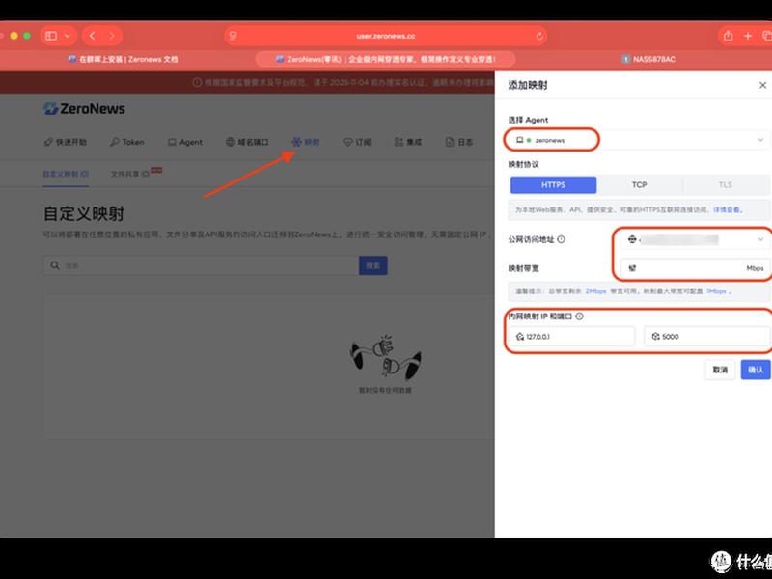Image resolution: width=772 pixels, height=579 pixels.
Task: Click the 映射带宽 Mbps input field
Action: [695, 268]
